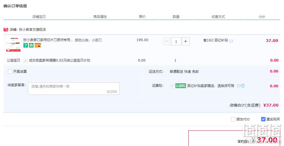Toggle the 公益宝贝 donation checkbox

pyautogui.click(x=25, y=61)
